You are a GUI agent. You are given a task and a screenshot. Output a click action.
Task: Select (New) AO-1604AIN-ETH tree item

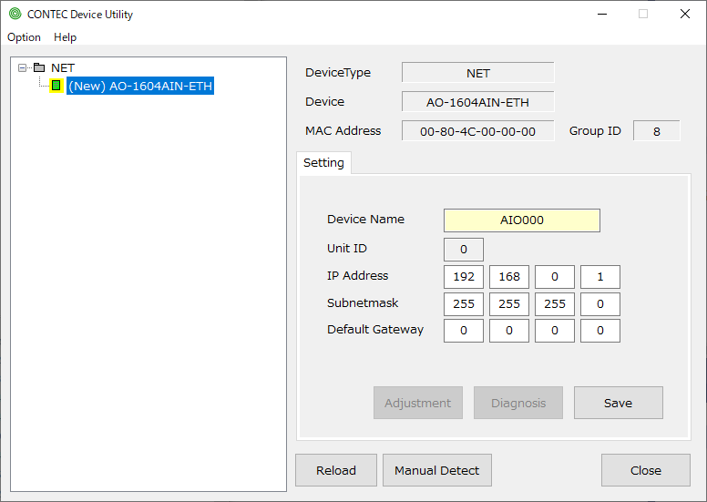(x=140, y=86)
